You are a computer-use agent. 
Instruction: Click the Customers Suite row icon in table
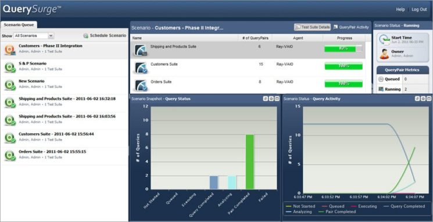pyautogui.click(x=141, y=67)
